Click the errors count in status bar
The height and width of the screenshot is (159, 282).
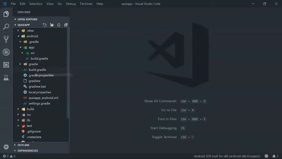pyautogui.click(x=6, y=156)
